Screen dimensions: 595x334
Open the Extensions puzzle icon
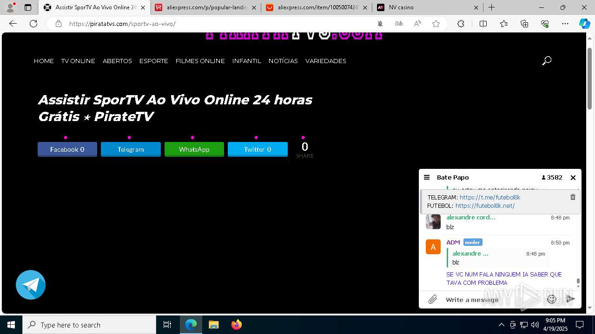coord(461,24)
